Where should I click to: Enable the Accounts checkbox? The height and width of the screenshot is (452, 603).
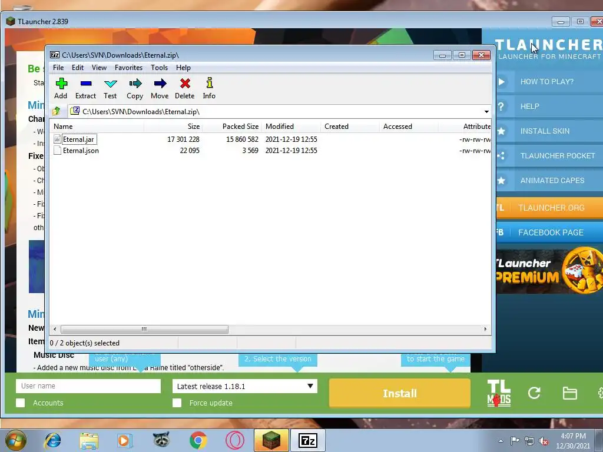[x=21, y=403]
